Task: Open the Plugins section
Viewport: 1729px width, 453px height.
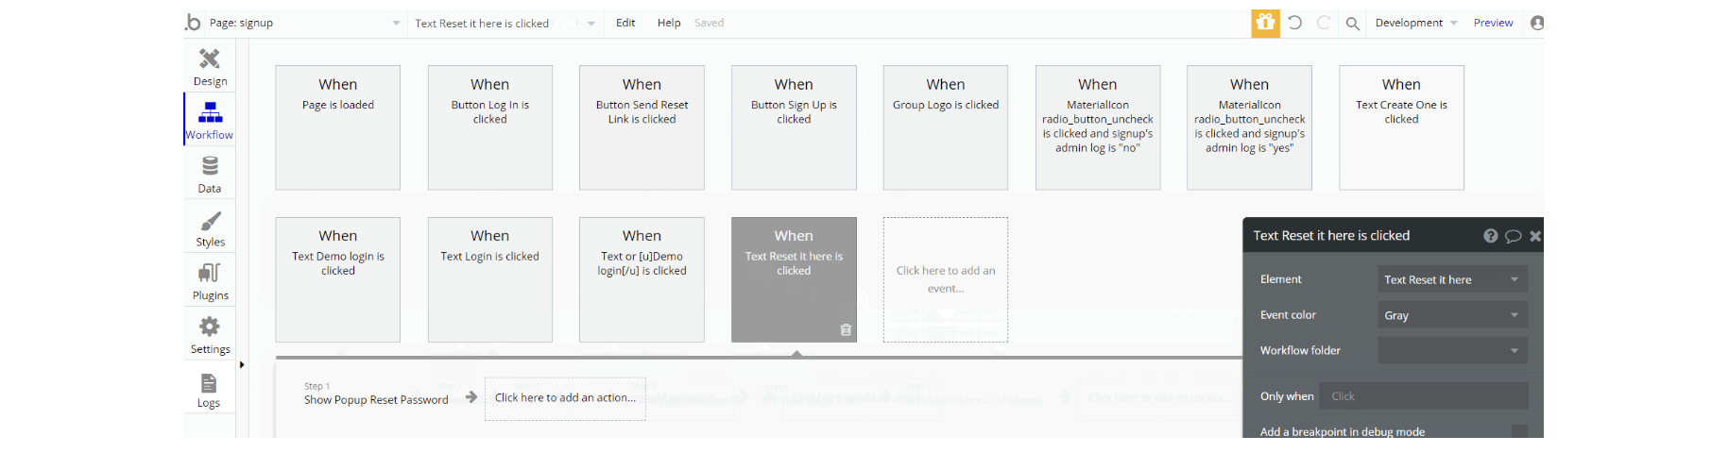Action: pos(210,281)
